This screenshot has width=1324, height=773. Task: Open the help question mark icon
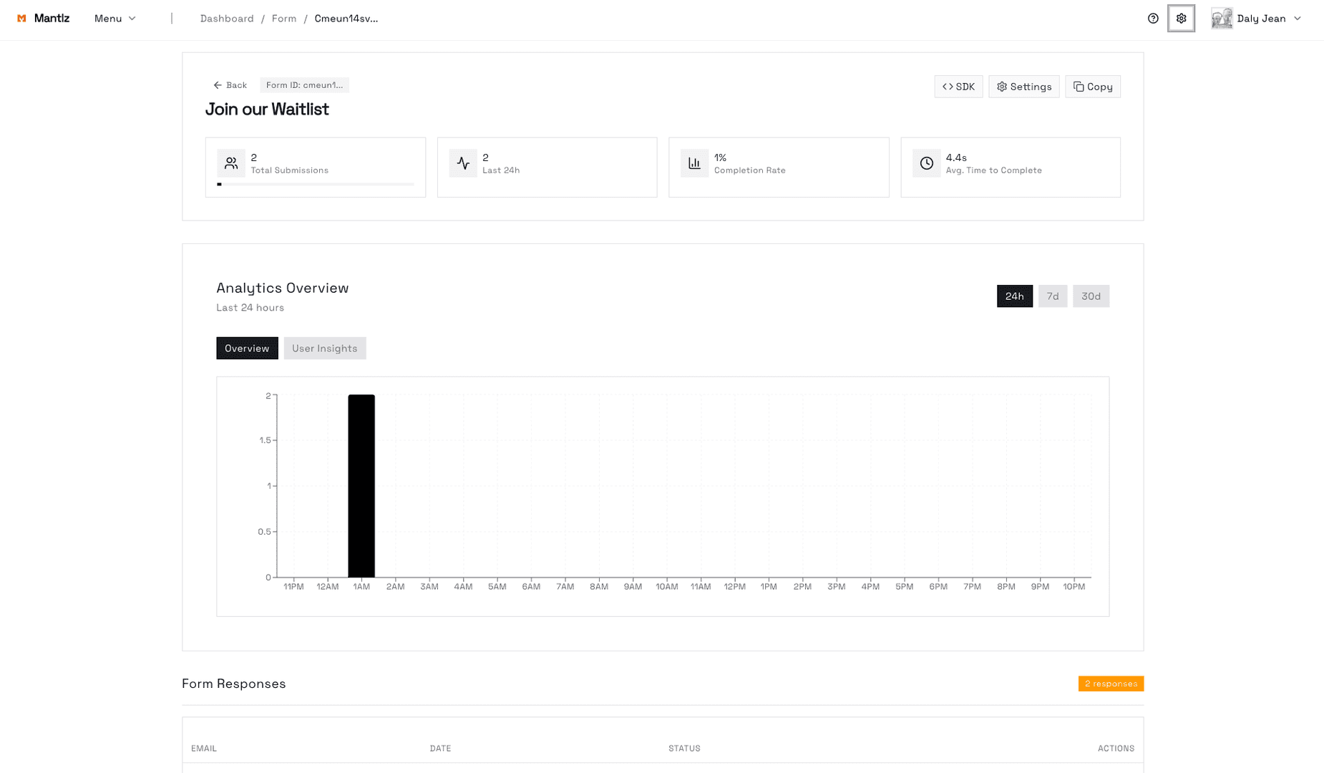pos(1152,19)
